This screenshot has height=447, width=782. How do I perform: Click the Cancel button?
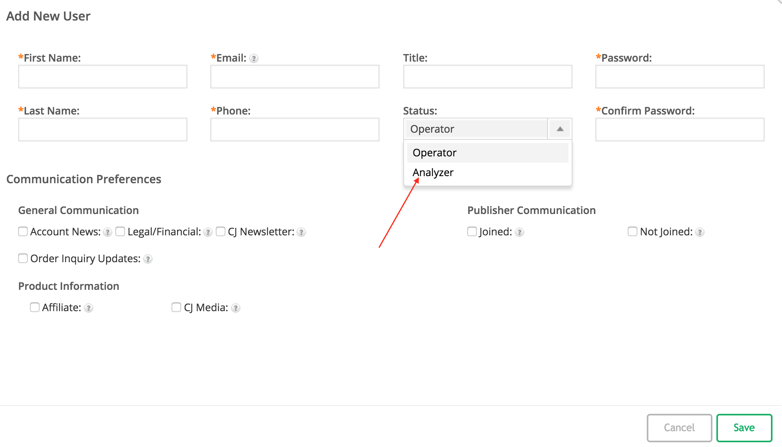[679, 428]
